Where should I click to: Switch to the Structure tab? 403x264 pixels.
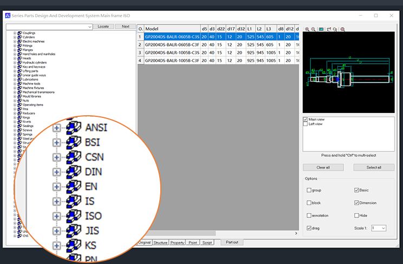[160, 243]
